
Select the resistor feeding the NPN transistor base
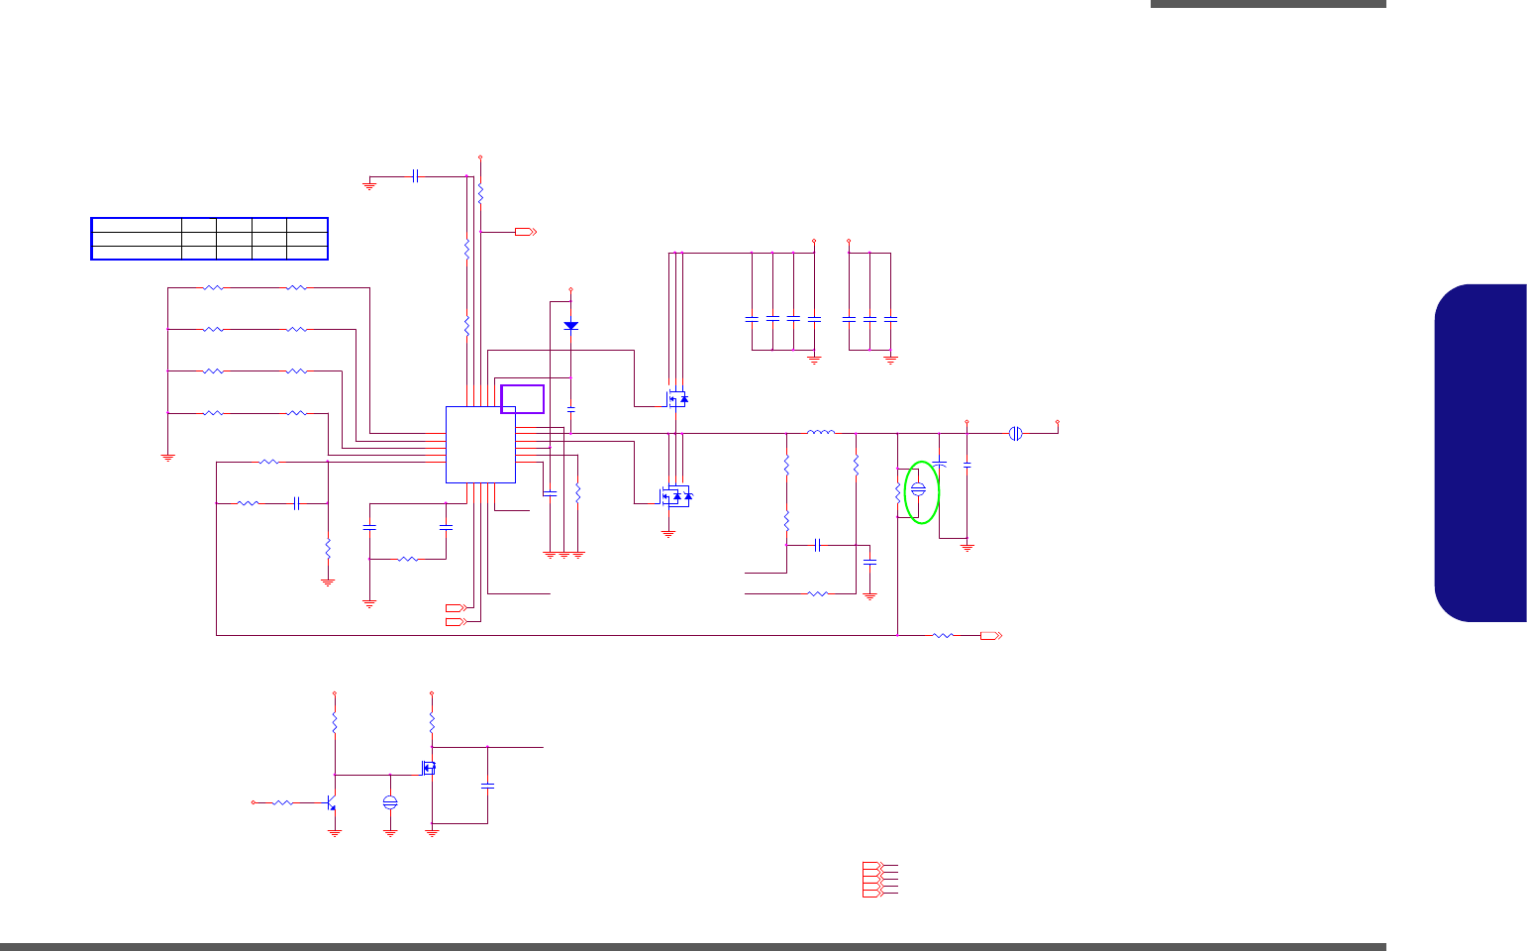tap(282, 802)
